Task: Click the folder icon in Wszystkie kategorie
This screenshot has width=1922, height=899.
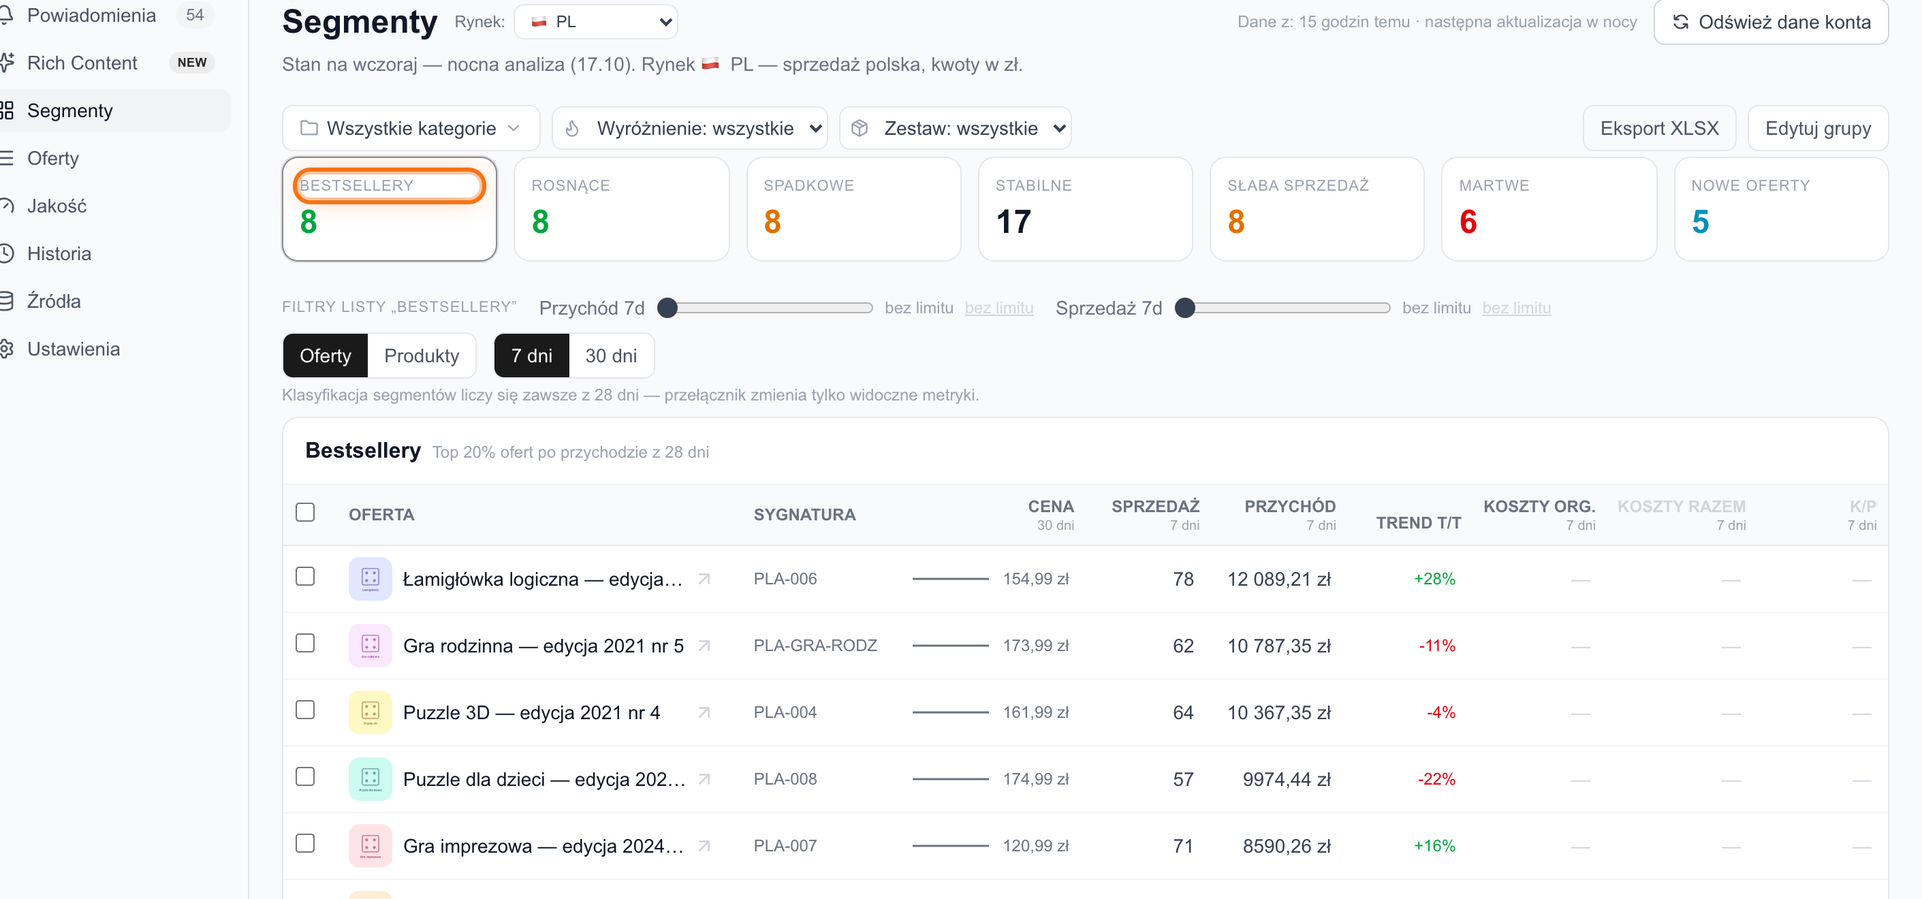Action: pyautogui.click(x=309, y=128)
